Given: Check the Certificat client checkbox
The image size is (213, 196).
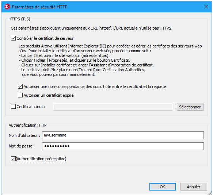Looking at the screenshot, I should [13, 107].
